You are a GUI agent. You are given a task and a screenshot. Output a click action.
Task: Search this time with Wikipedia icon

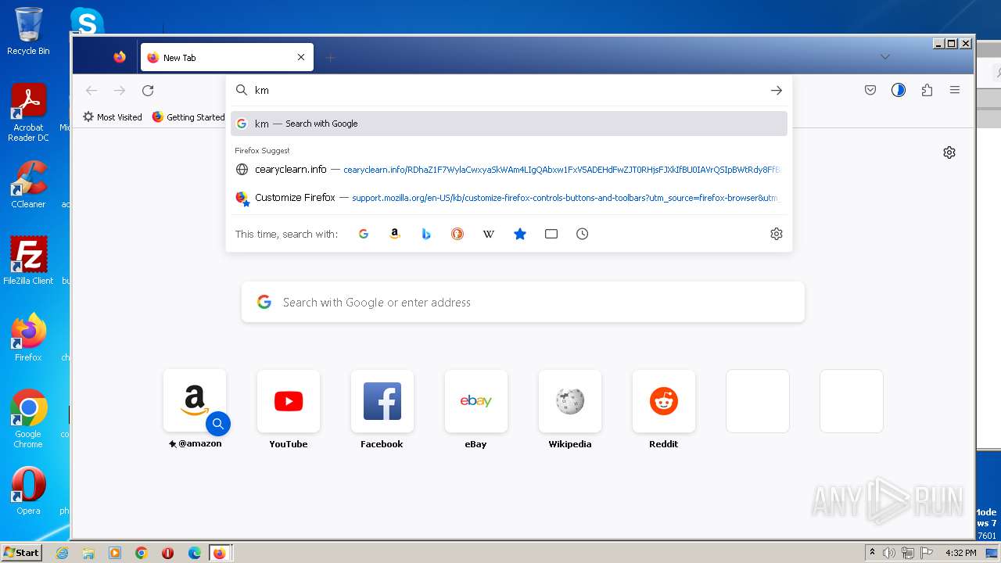pyautogui.click(x=489, y=234)
